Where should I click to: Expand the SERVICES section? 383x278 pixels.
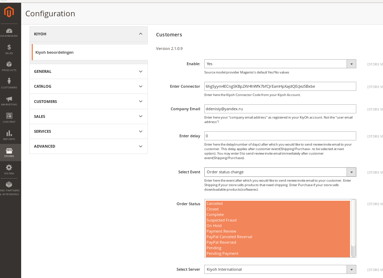88,131
